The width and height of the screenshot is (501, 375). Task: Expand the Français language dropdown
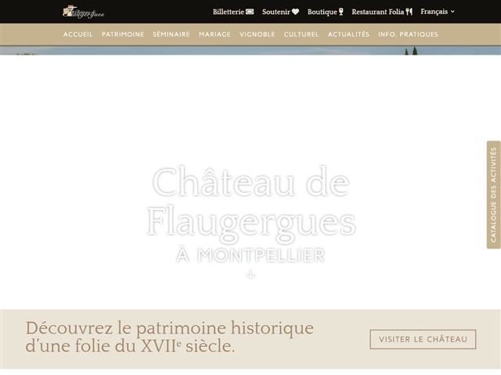point(438,12)
